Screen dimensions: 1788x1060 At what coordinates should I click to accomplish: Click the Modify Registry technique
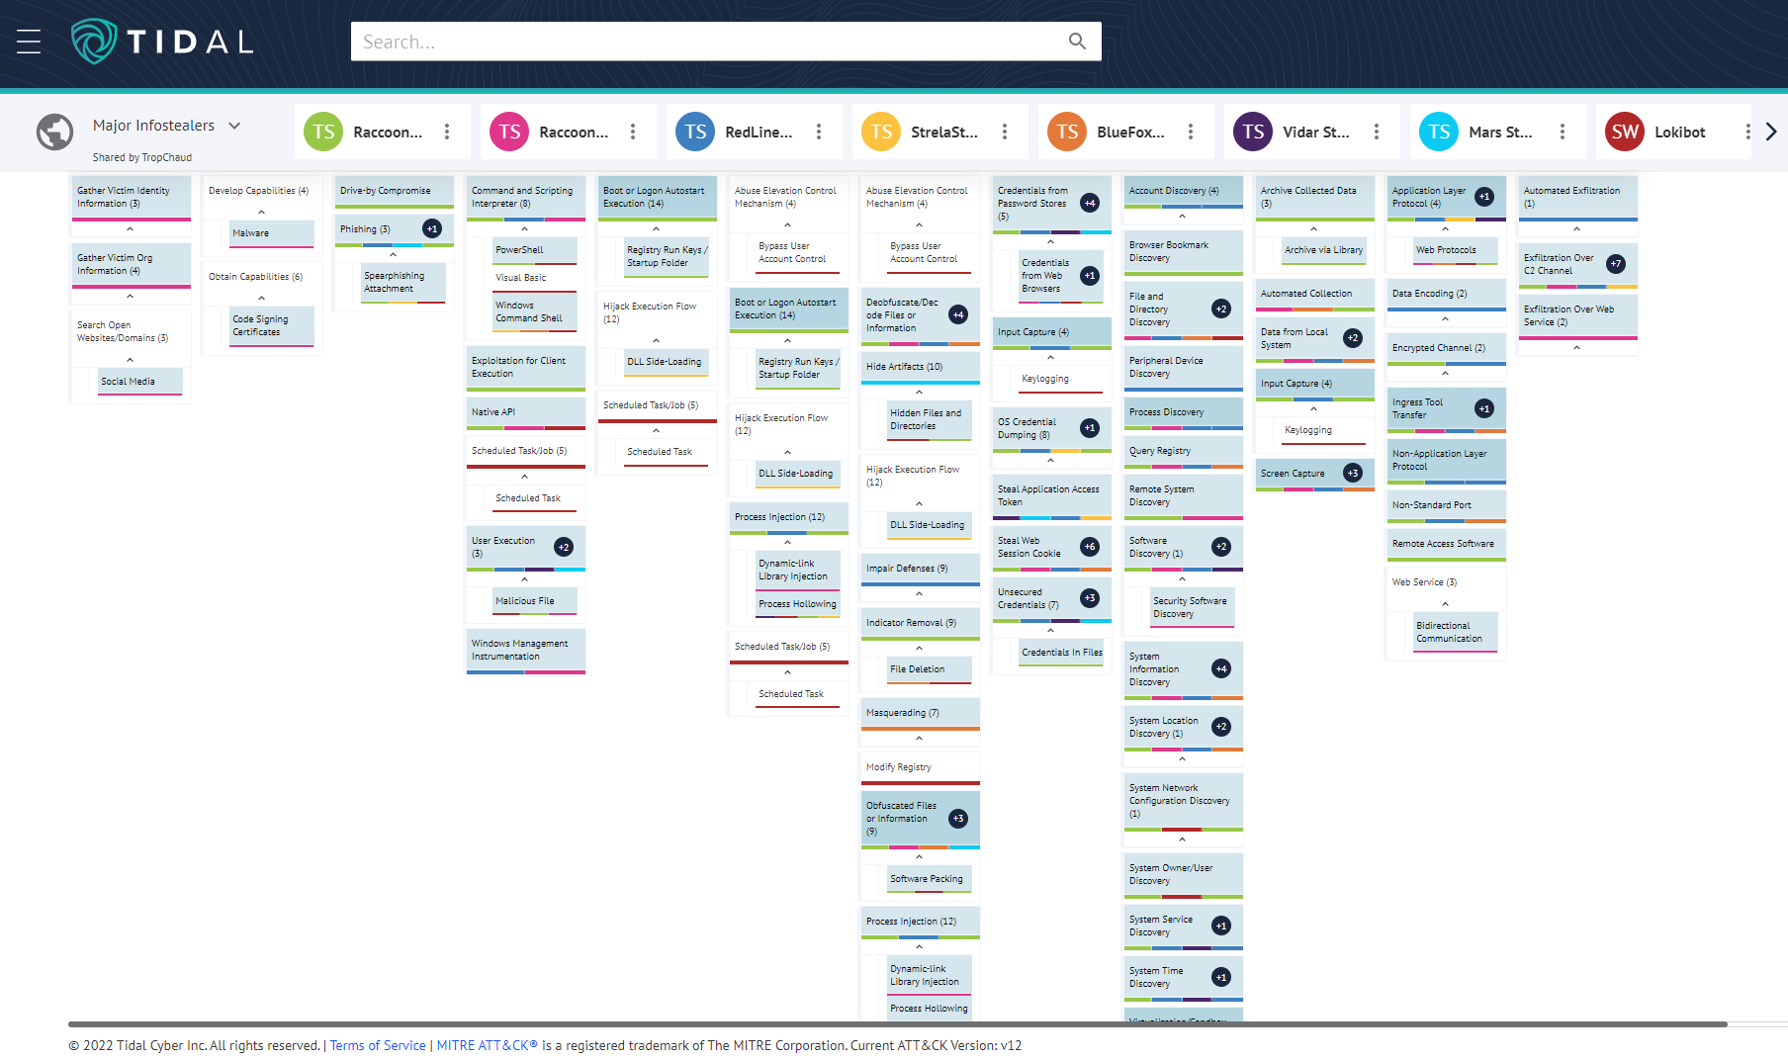tap(920, 768)
